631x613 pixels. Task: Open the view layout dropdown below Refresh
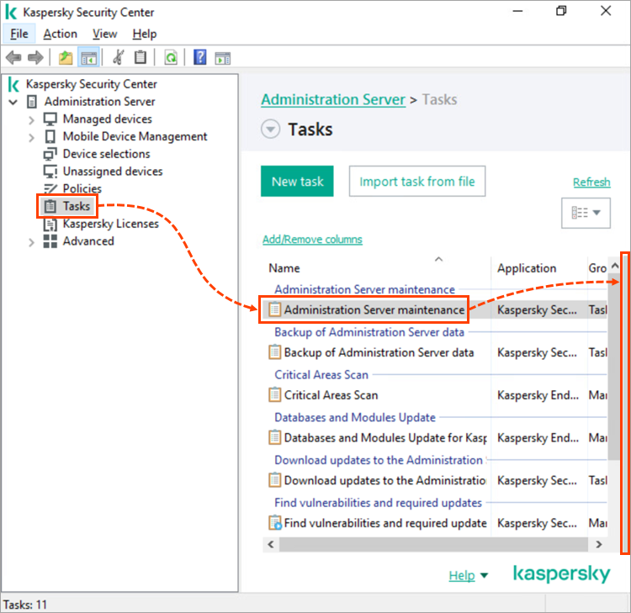click(x=586, y=213)
